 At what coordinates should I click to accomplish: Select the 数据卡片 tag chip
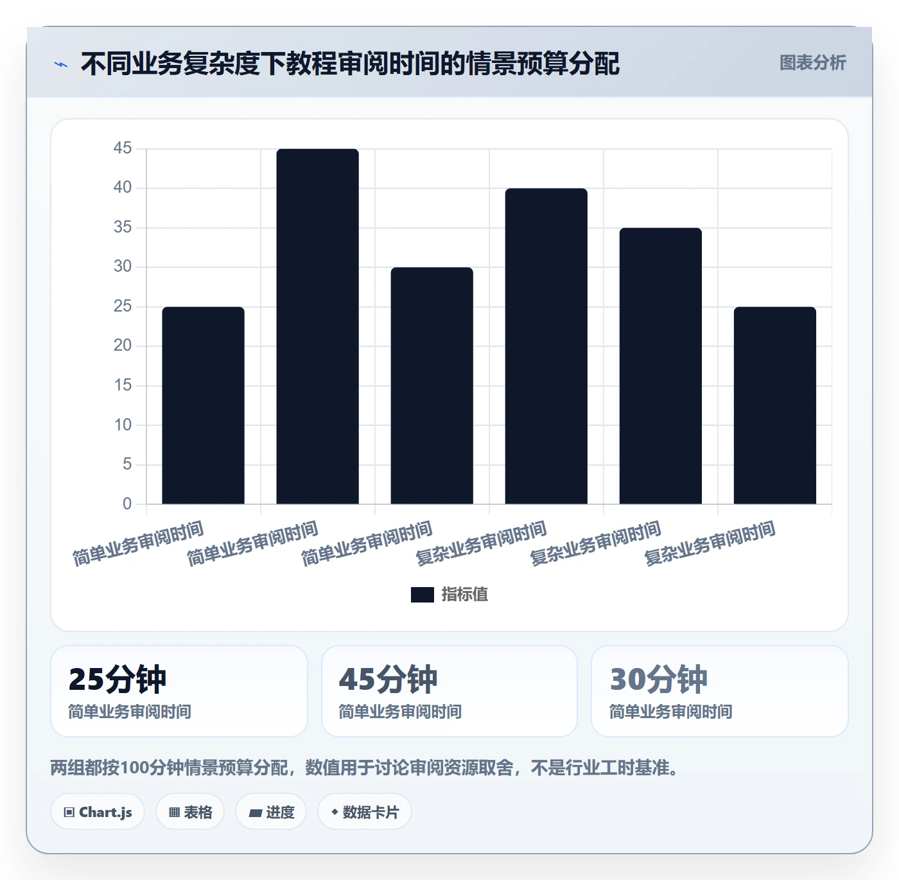(x=365, y=812)
